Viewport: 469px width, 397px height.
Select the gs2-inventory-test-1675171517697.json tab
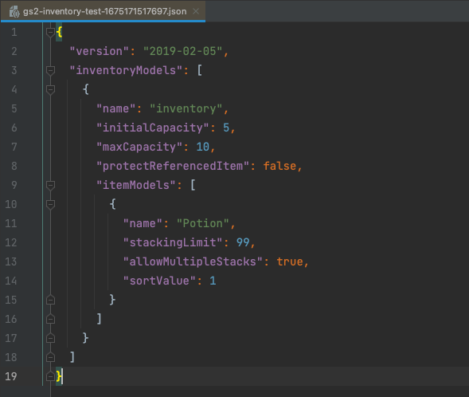point(104,11)
